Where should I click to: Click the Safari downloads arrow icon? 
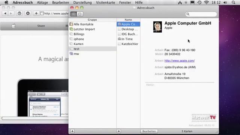point(28,13)
